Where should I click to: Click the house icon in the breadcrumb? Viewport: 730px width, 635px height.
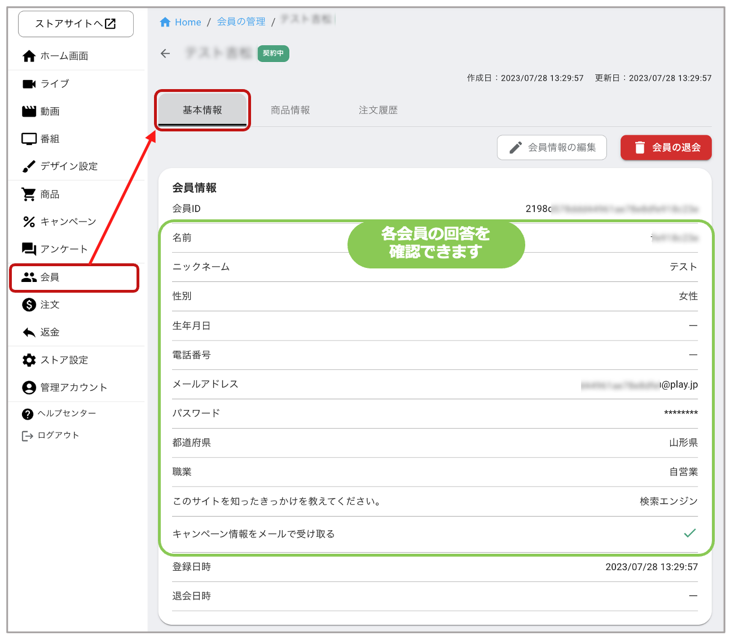coord(165,22)
